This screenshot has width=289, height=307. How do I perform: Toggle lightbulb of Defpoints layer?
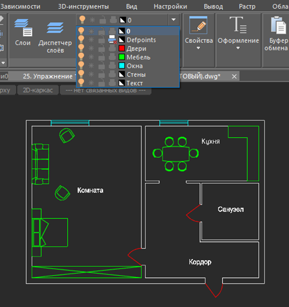(x=82, y=40)
